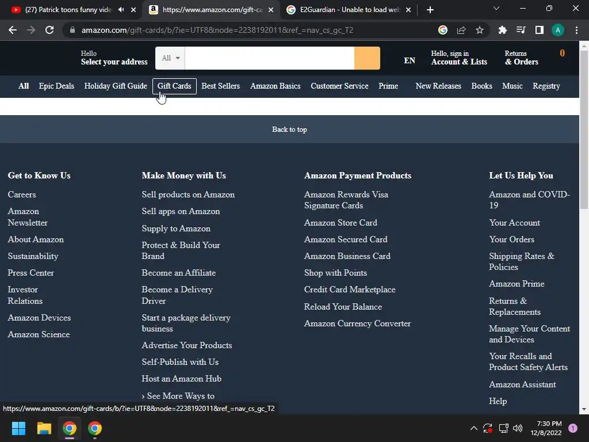This screenshot has width=589, height=442.
Task: Click the sync tray icon with red dot
Action: pos(488,428)
